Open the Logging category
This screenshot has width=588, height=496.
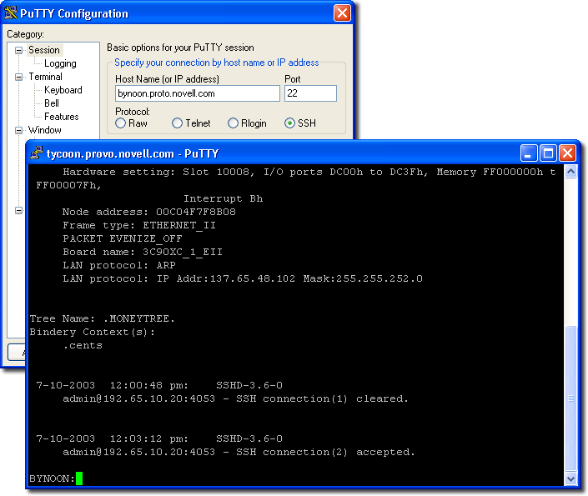click(60, 63)
